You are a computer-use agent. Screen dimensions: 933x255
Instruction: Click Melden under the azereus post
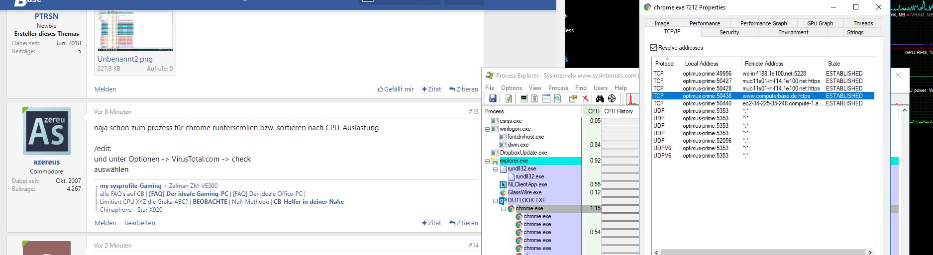105,223
